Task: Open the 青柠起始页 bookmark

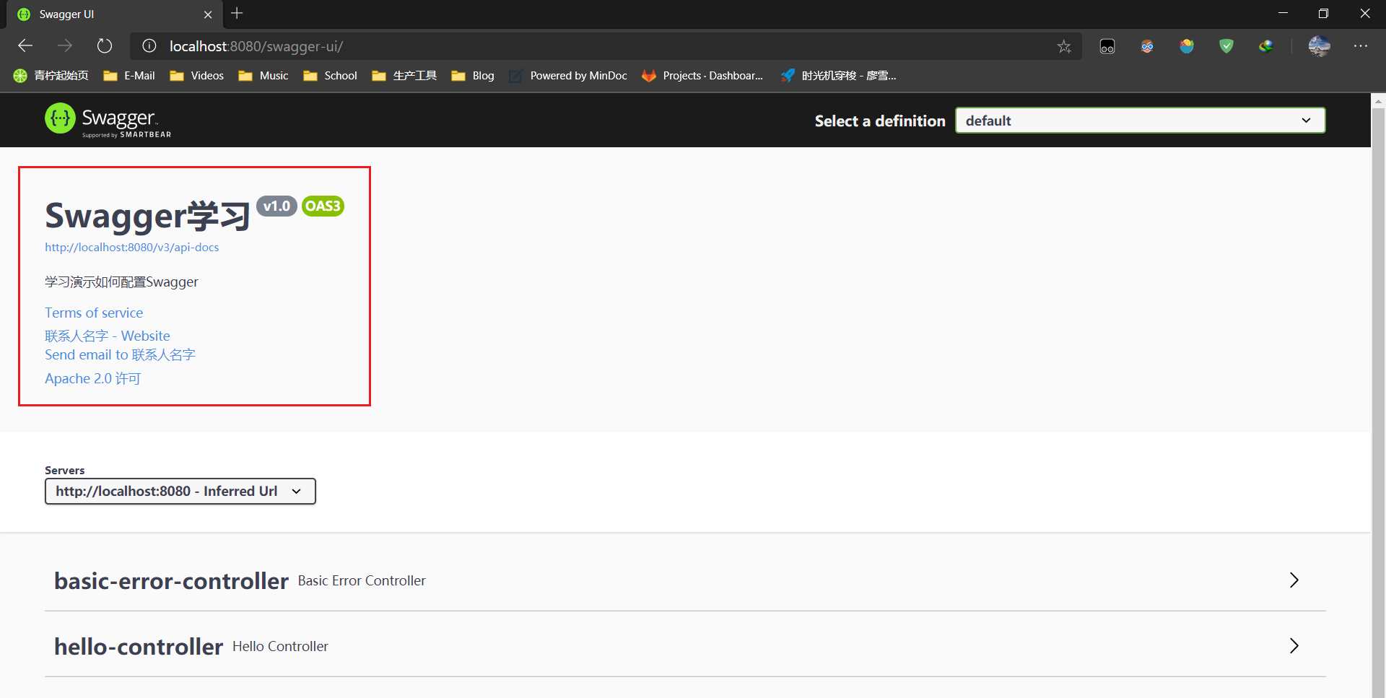Action: pos(51,76)
